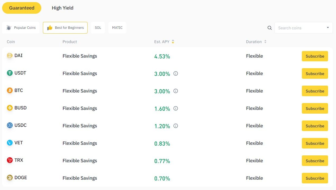Click the 0.70% APY value for DOGE
The image size is (336, 190).
(162, 178)
